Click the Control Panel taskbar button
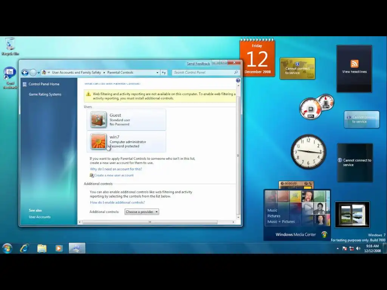The image size is (387, 290). (x=77, y=248)
